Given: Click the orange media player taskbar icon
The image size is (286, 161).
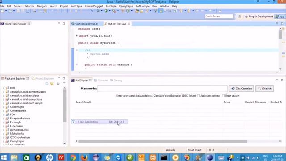Looking at the screenshot, I should point(176,157).
